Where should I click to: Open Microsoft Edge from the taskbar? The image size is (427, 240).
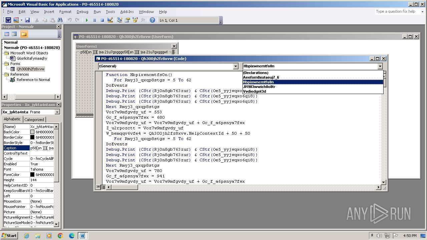tap(72, 236)
